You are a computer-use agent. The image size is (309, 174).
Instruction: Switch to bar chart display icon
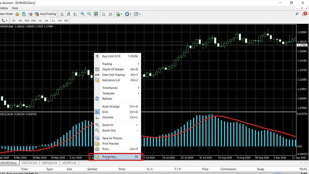pos(62,14)
